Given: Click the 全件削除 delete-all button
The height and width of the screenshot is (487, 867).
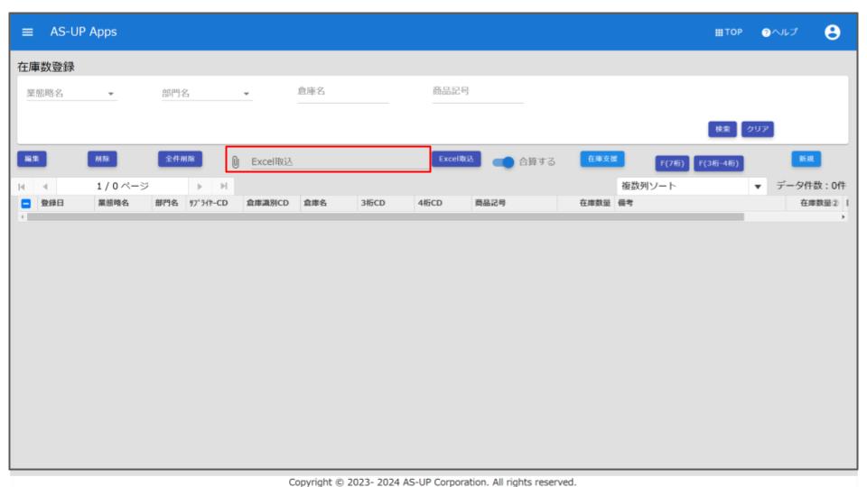Looking at the screenshot, I should [181, 159].
